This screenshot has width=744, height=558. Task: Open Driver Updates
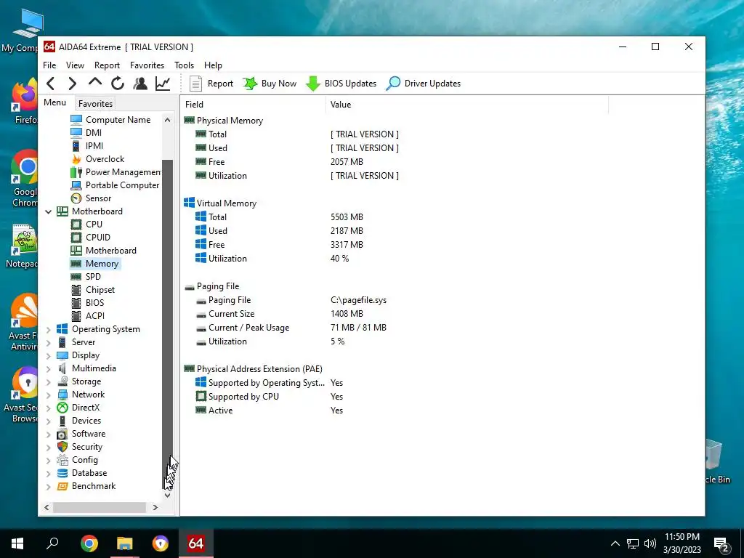point(424,84)
